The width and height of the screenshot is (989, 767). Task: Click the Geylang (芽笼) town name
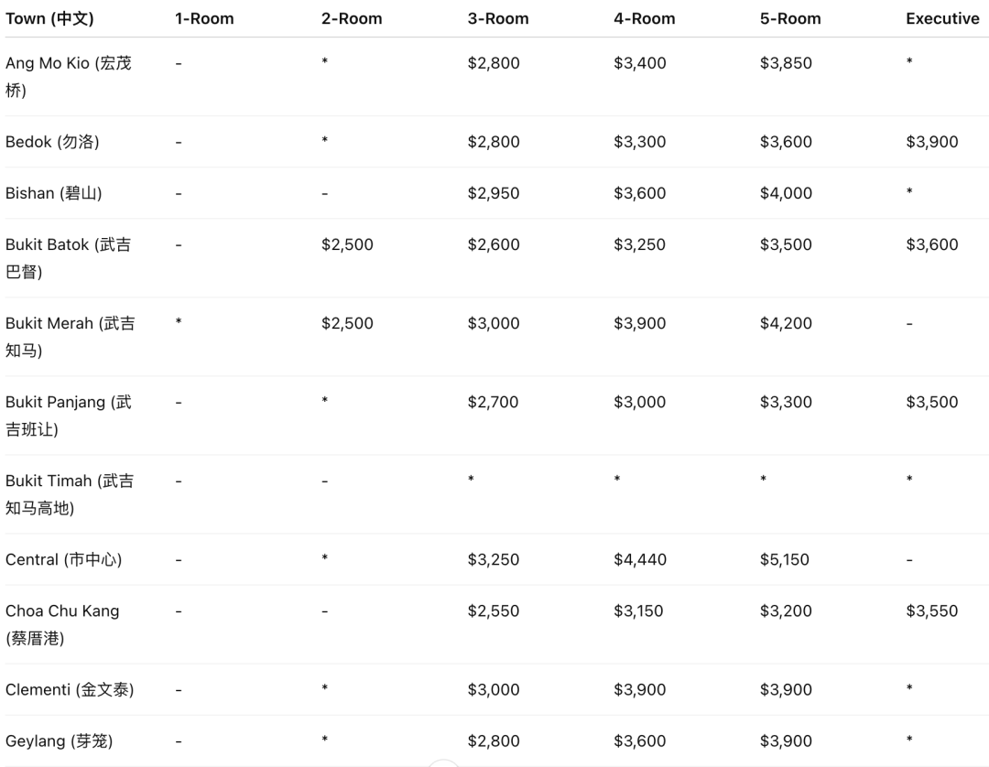[x=59, y=740]
